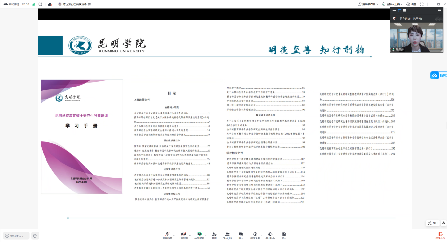This screenshot has height=242, width=447.
Task: Open the 邀请 invite icon
Action: tap(214, 235)
